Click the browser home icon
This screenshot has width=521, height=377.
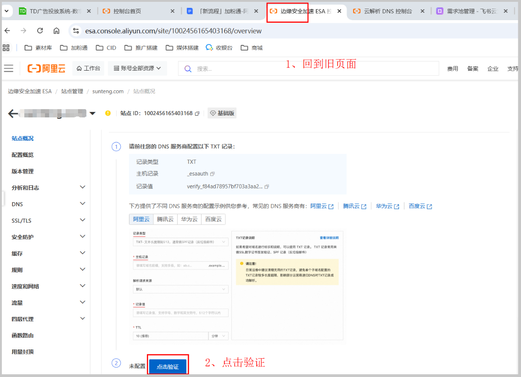click(x=56, y=31)
